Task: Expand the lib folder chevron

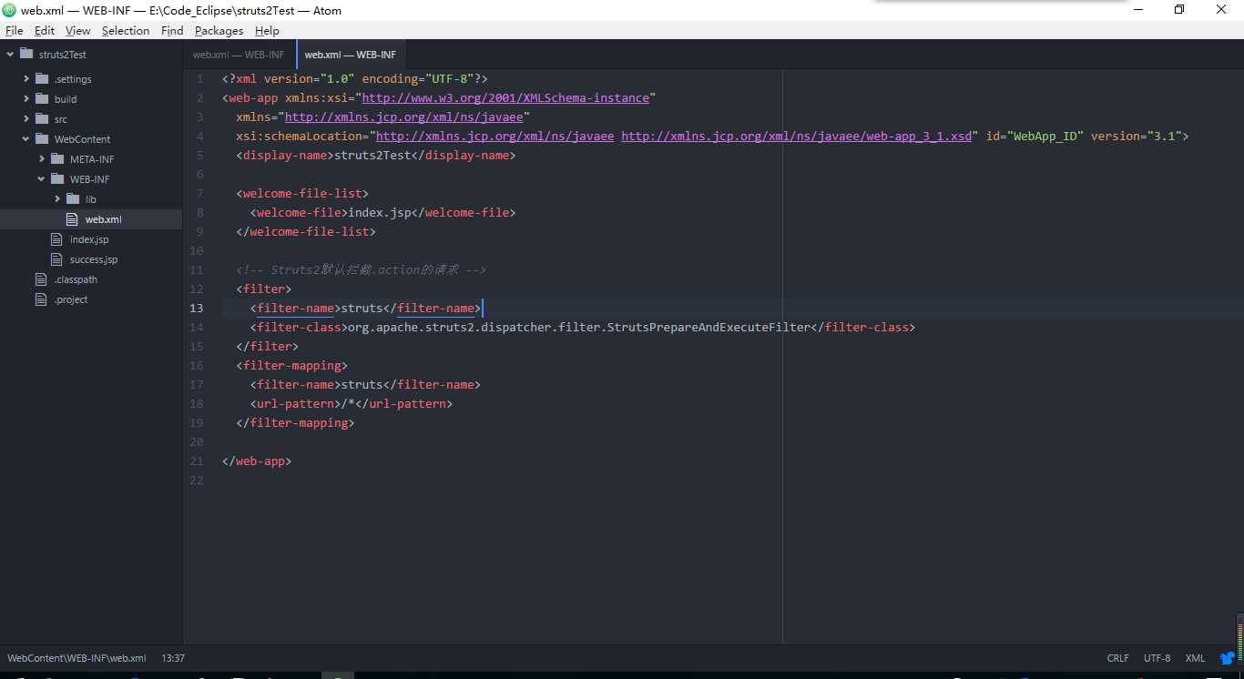Action: click(x=57, y=198)
